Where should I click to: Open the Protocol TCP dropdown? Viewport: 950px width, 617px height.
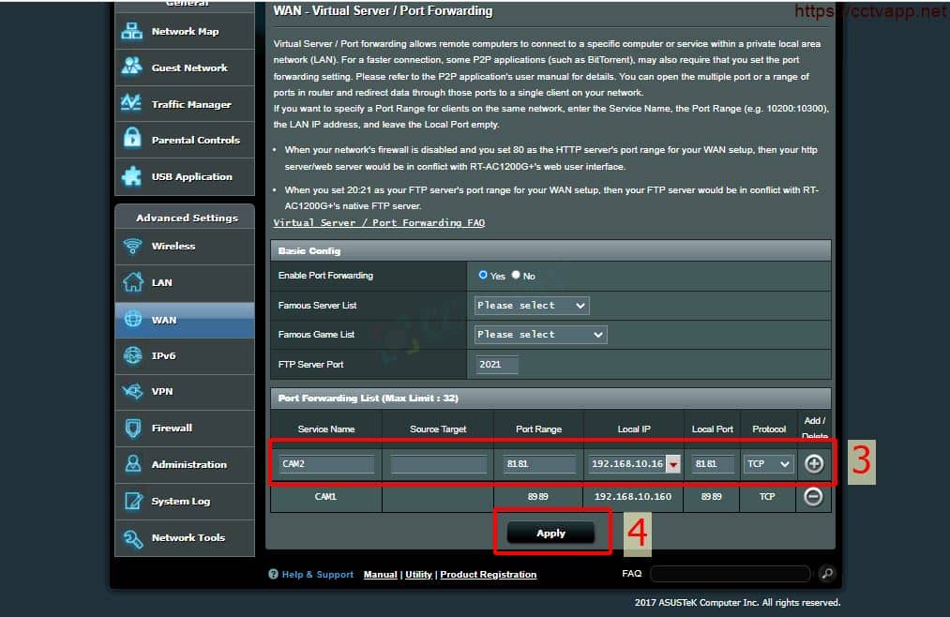768,463
